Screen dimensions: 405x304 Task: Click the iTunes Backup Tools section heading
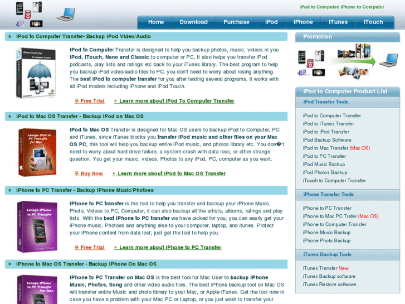(327, 254)
